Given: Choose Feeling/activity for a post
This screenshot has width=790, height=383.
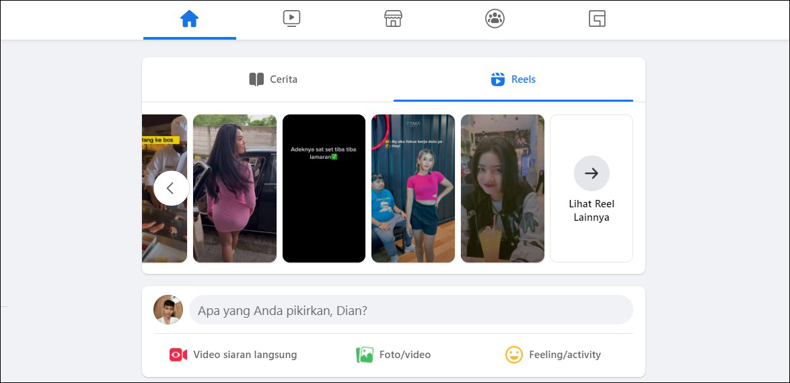Looking at the screenshot, I should pos(565,355).
